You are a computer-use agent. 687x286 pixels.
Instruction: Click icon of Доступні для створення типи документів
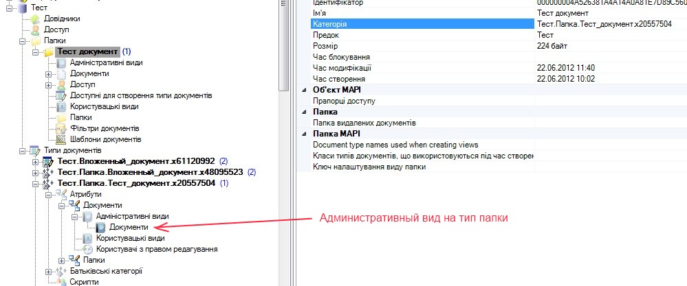61,95
